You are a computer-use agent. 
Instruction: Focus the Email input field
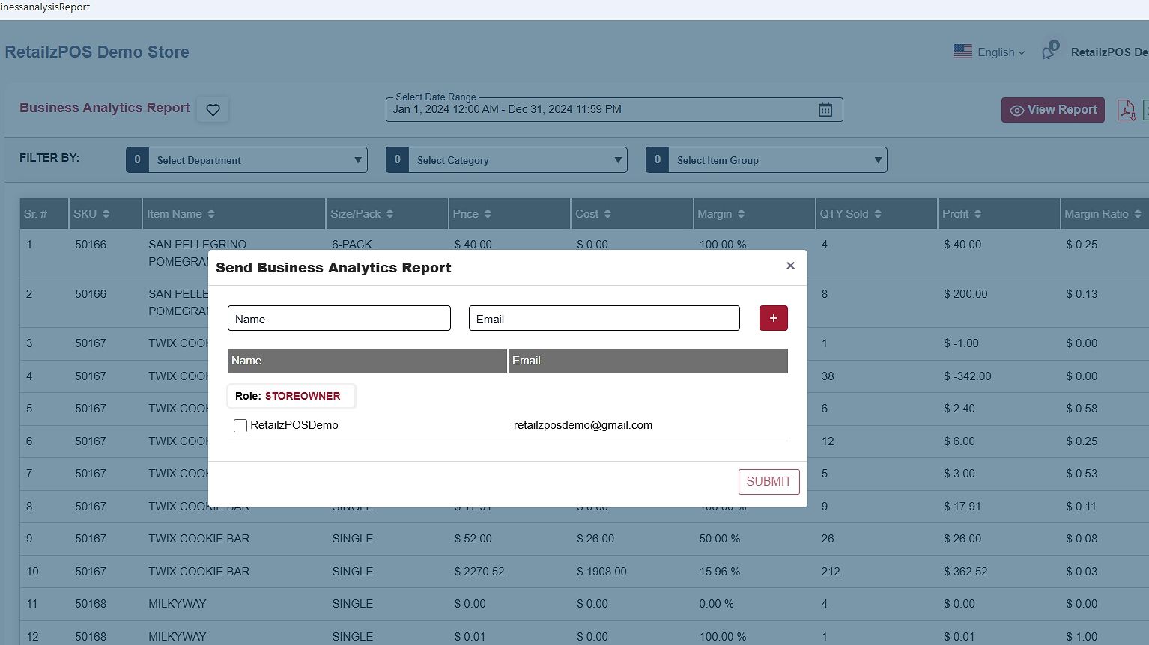click(604, 319)
